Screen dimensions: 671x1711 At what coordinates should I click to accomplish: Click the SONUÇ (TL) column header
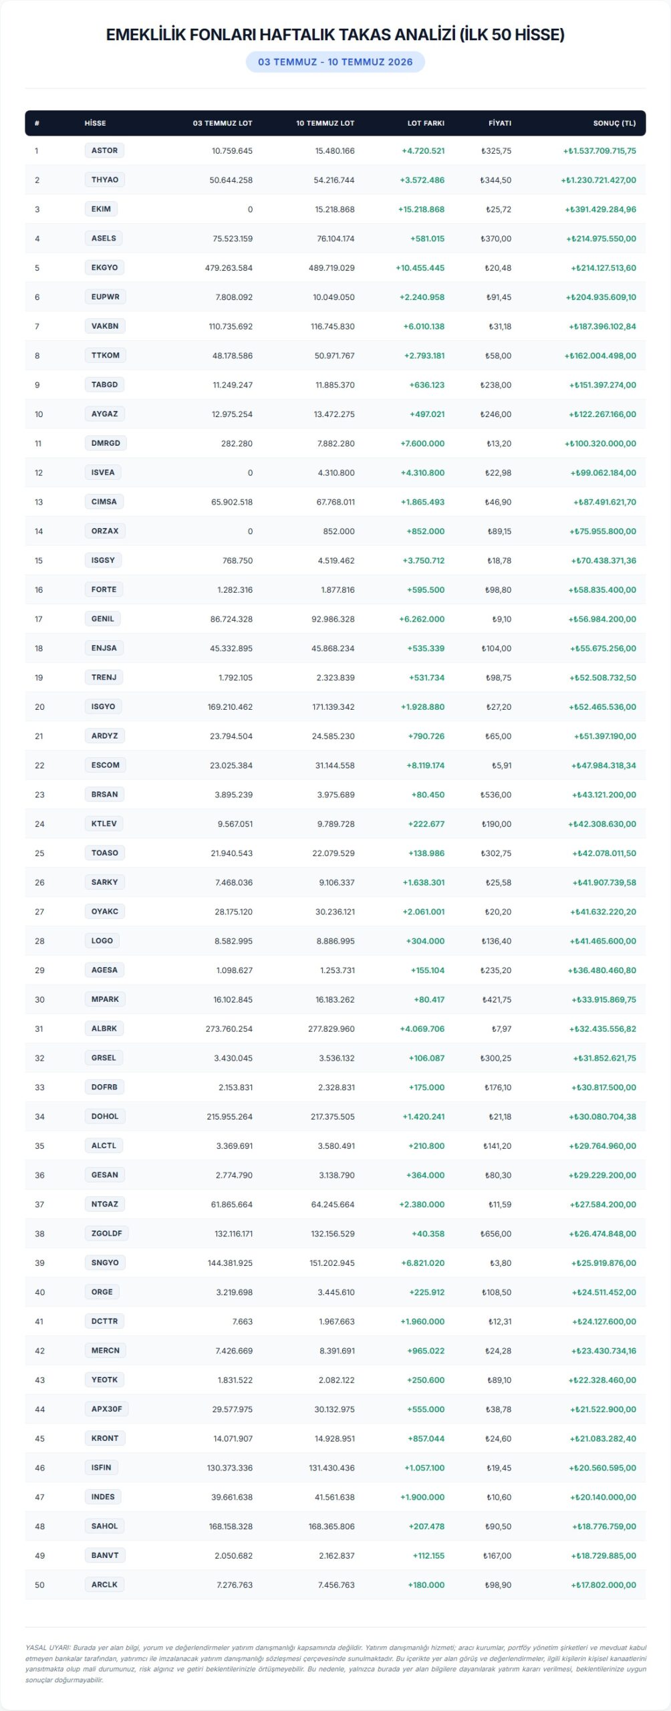tap(614, 123)
